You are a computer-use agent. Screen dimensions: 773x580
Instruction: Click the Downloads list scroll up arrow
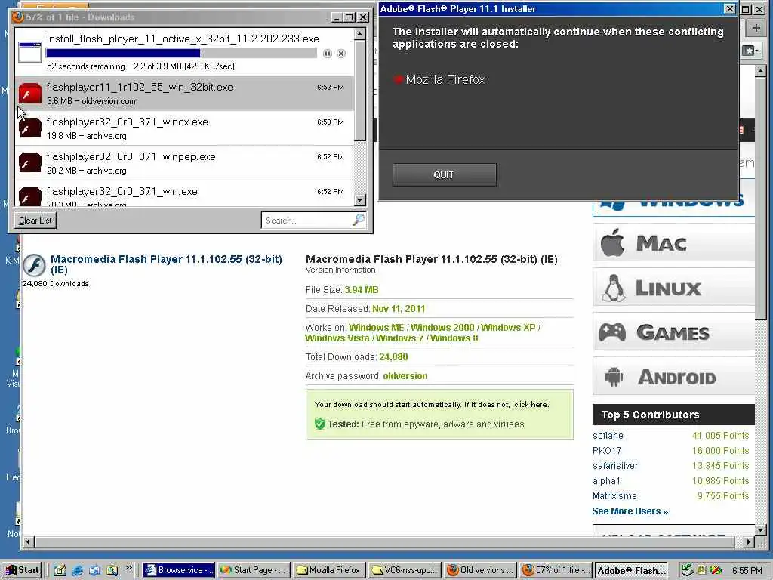[360, 34]
